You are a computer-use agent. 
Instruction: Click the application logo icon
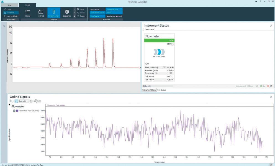coord(2,2)
